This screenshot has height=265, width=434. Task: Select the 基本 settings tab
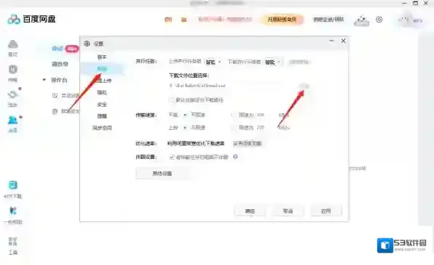pyautogui.click(x=102, y=57)
